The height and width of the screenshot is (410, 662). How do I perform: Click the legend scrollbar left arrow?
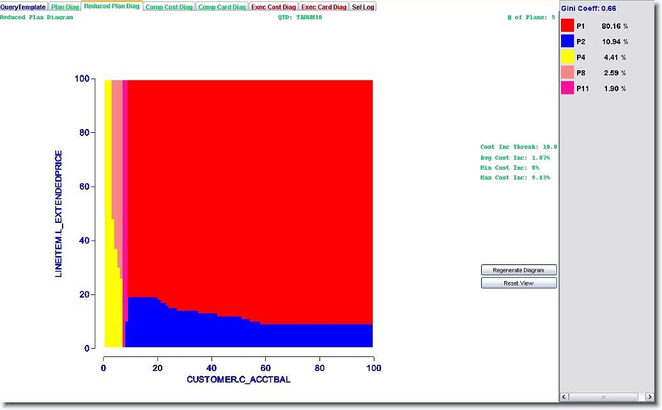[x=565, y=397]
